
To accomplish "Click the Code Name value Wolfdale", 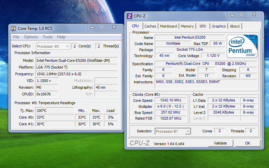I will pyautogui.click(x=173, y=43).
